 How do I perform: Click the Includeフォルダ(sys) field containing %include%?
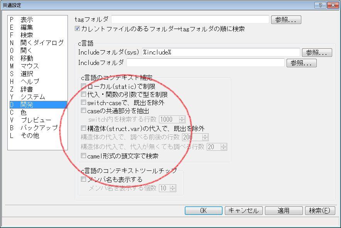click(221, 53)
